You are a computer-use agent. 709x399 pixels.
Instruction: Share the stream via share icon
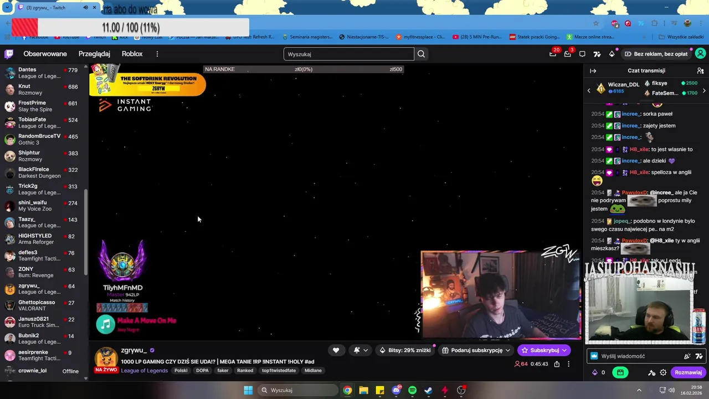(557, 364)
